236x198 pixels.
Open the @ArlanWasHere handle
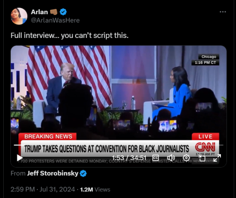click(55, 20)
